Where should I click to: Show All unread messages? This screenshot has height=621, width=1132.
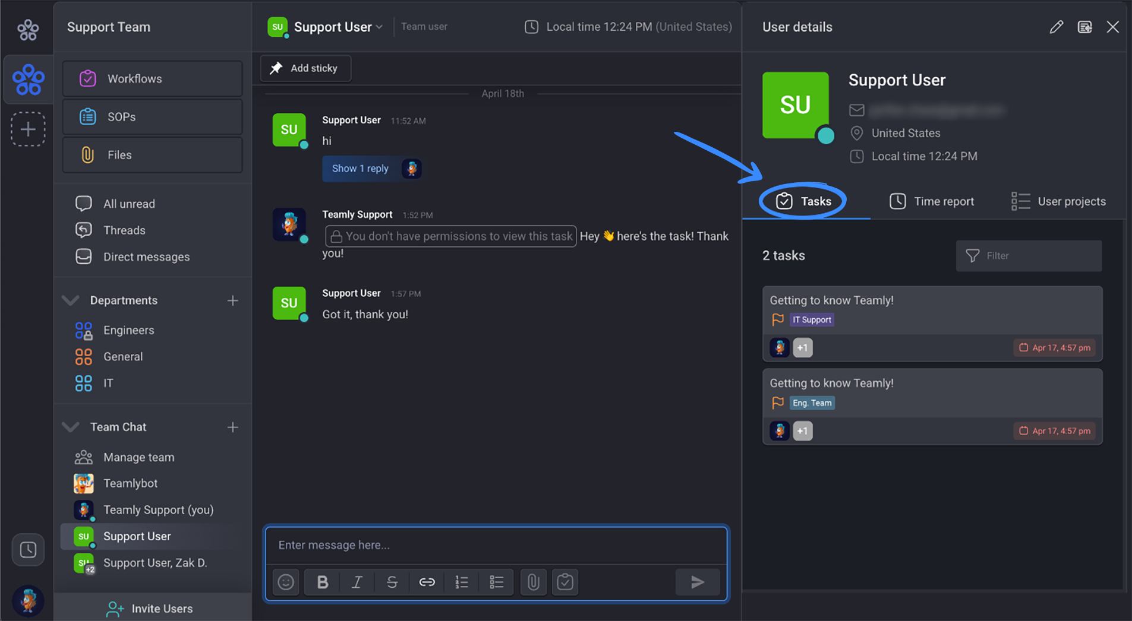point(129,204)
